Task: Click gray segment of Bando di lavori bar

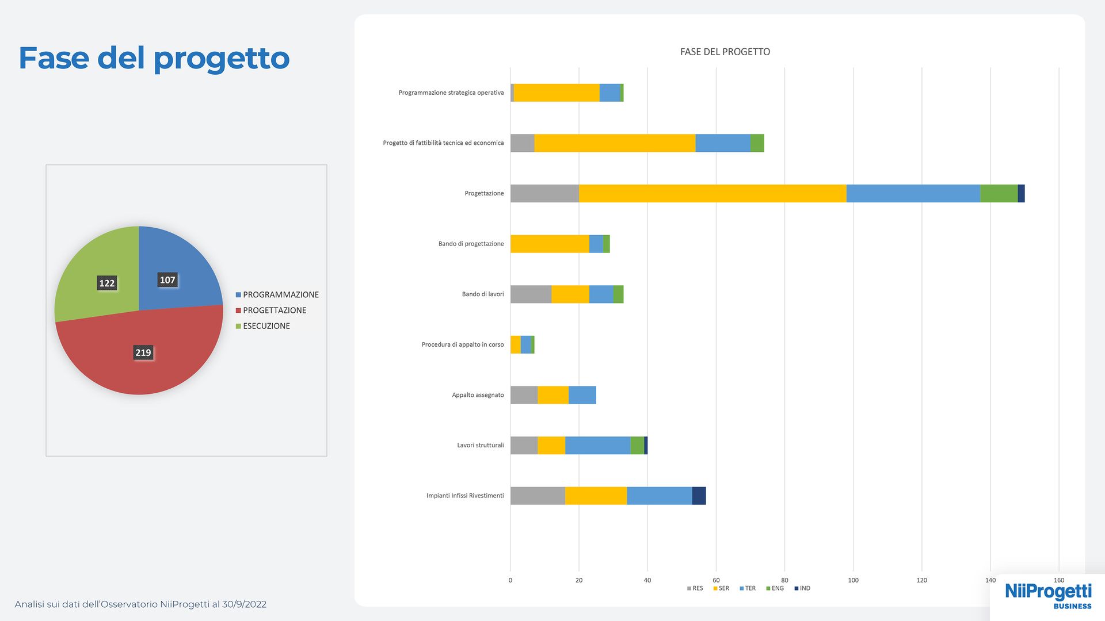Action: tap(531, 294)
